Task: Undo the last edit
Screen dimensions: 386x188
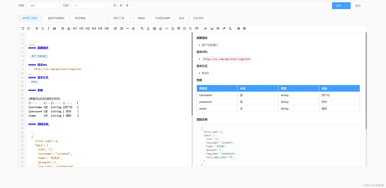Action: pyautogui.click(x=23, y=28)
